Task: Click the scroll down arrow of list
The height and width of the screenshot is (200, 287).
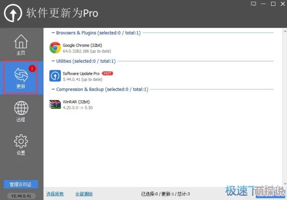Action: pos(285,184)
